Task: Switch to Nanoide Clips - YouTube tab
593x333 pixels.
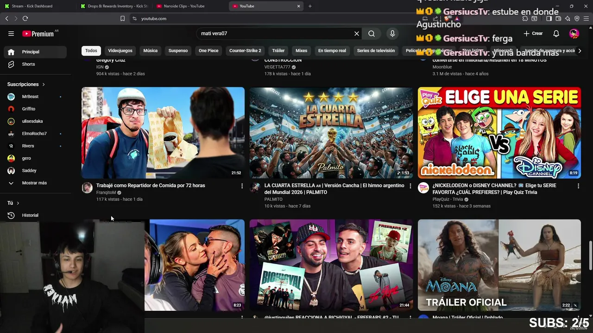Action: [190, 6]
